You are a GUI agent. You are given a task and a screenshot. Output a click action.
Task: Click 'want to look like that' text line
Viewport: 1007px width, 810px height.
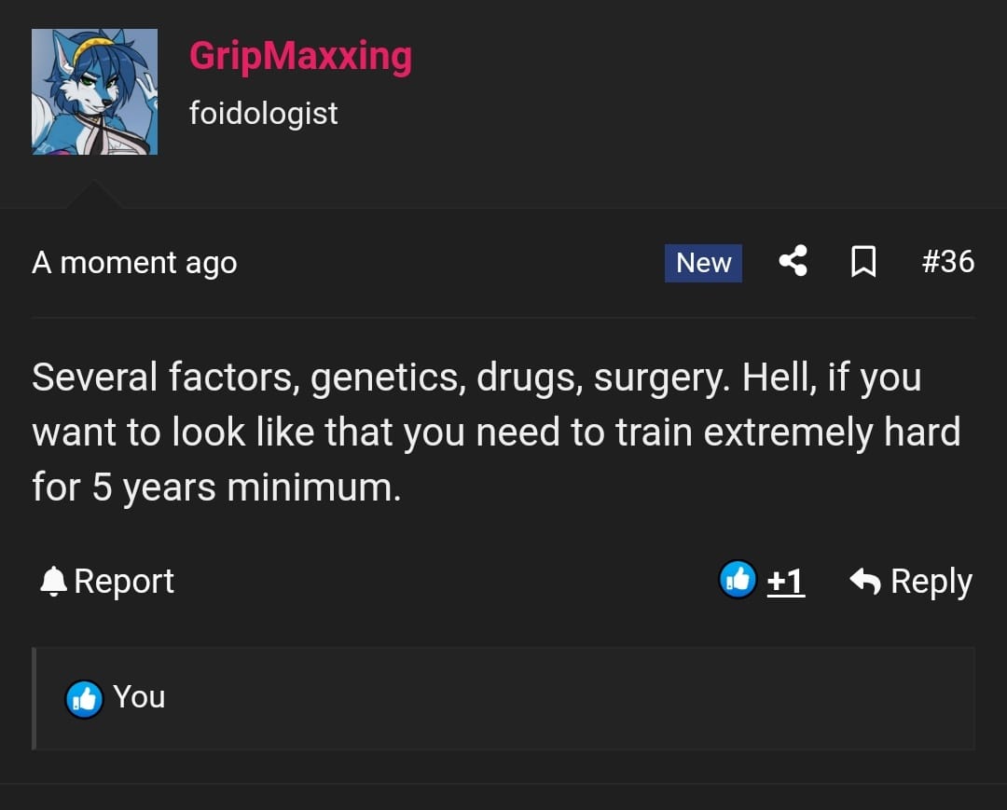tap(496, 432)
